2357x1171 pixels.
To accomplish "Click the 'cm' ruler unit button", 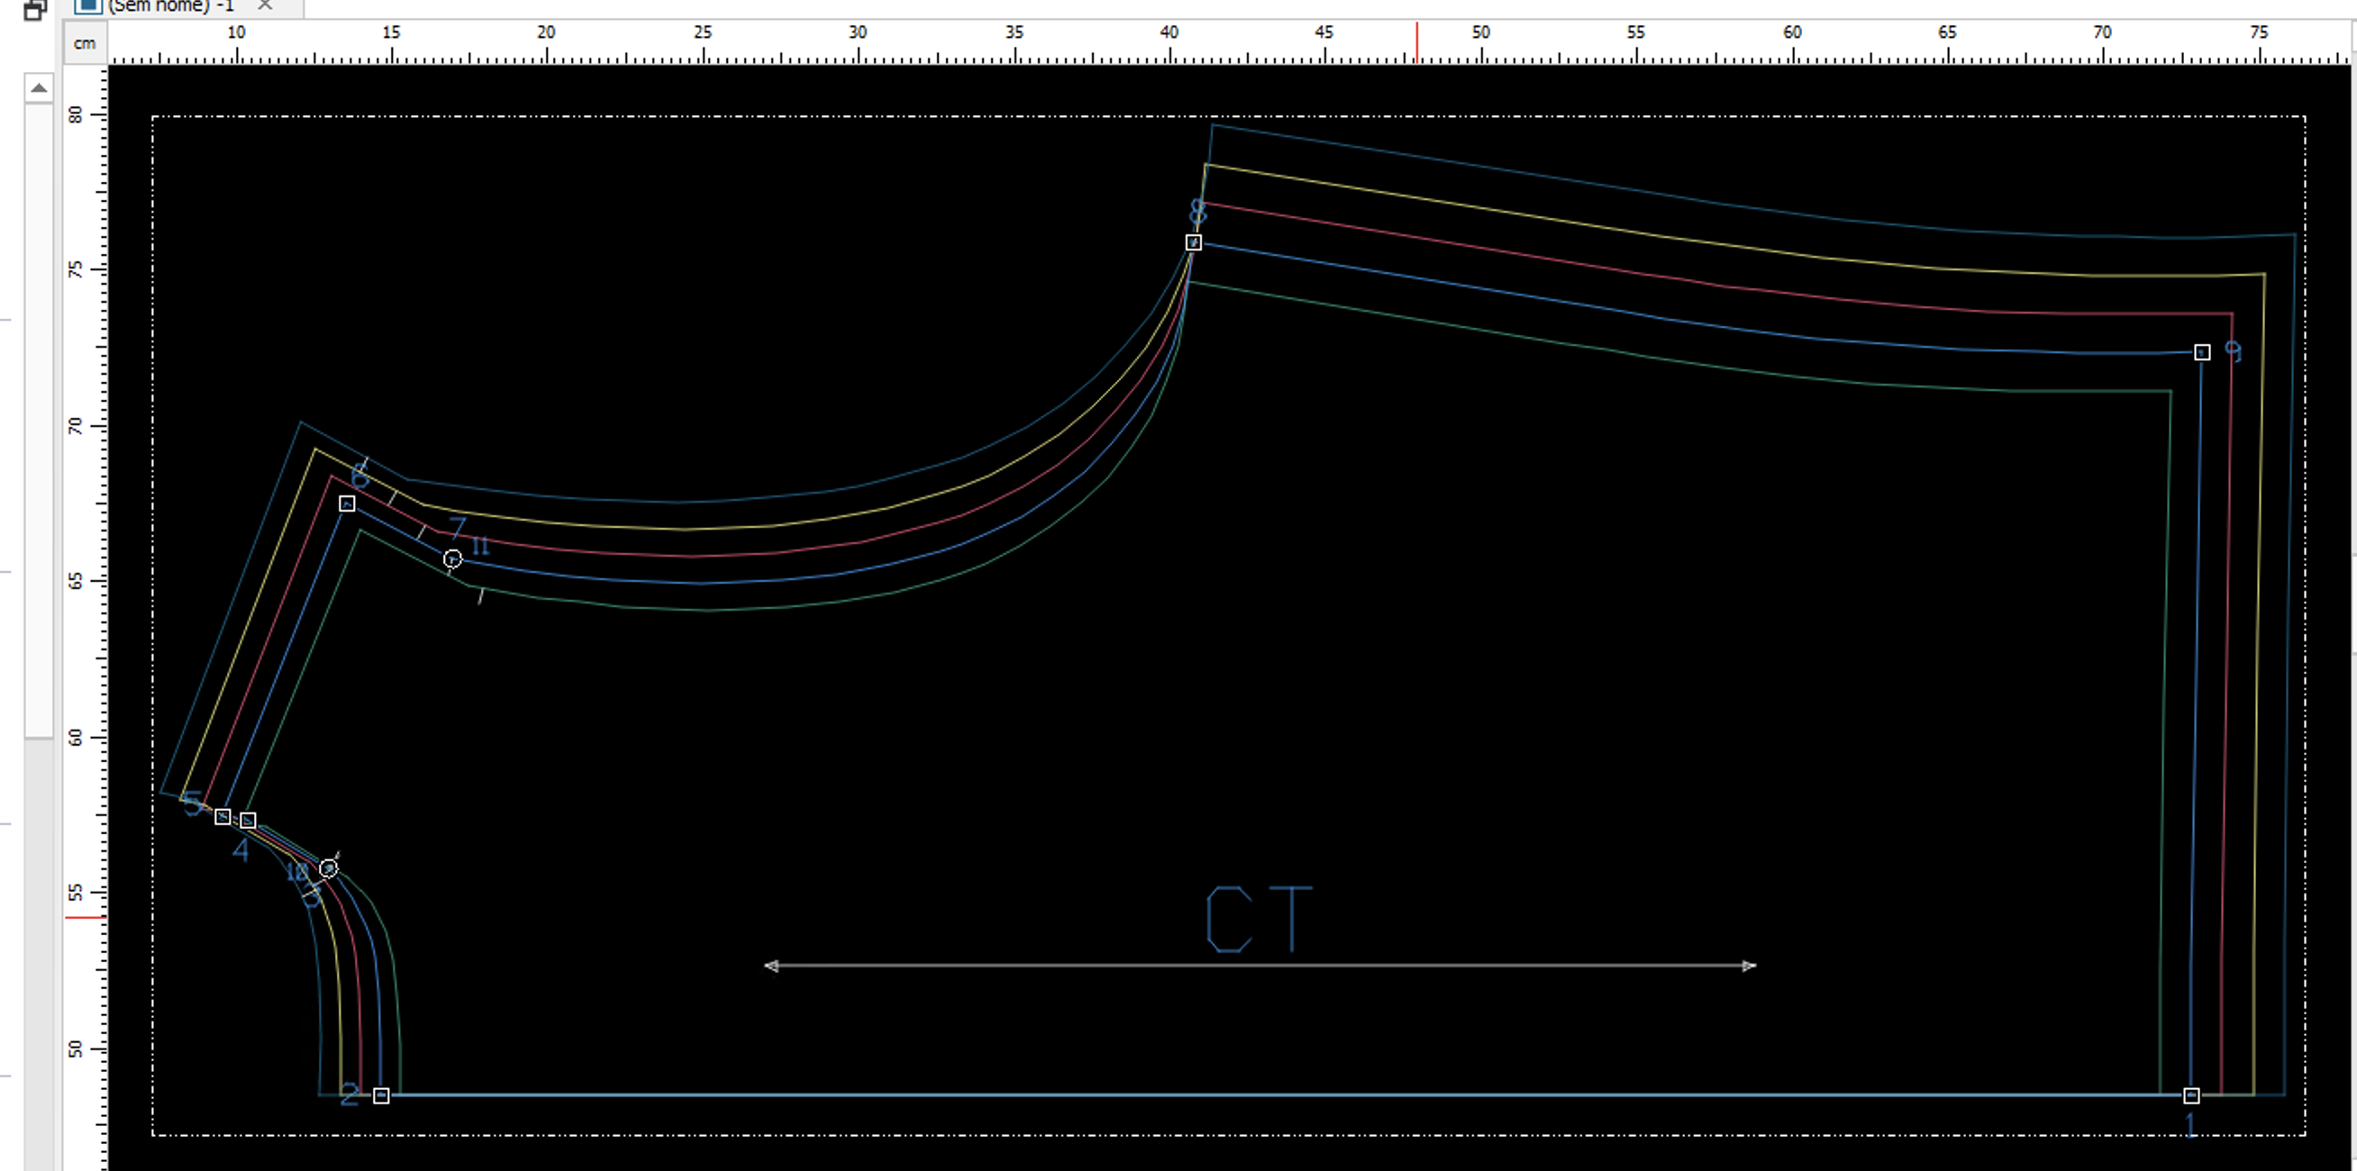I will [x=85, y=43].
